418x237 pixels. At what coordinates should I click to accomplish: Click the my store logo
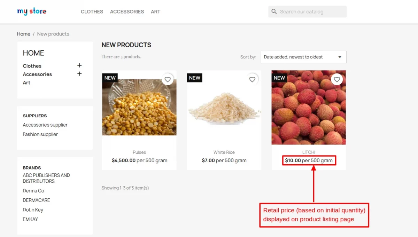point(32,11)
